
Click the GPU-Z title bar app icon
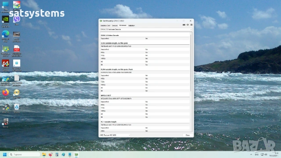pos(101,21)
